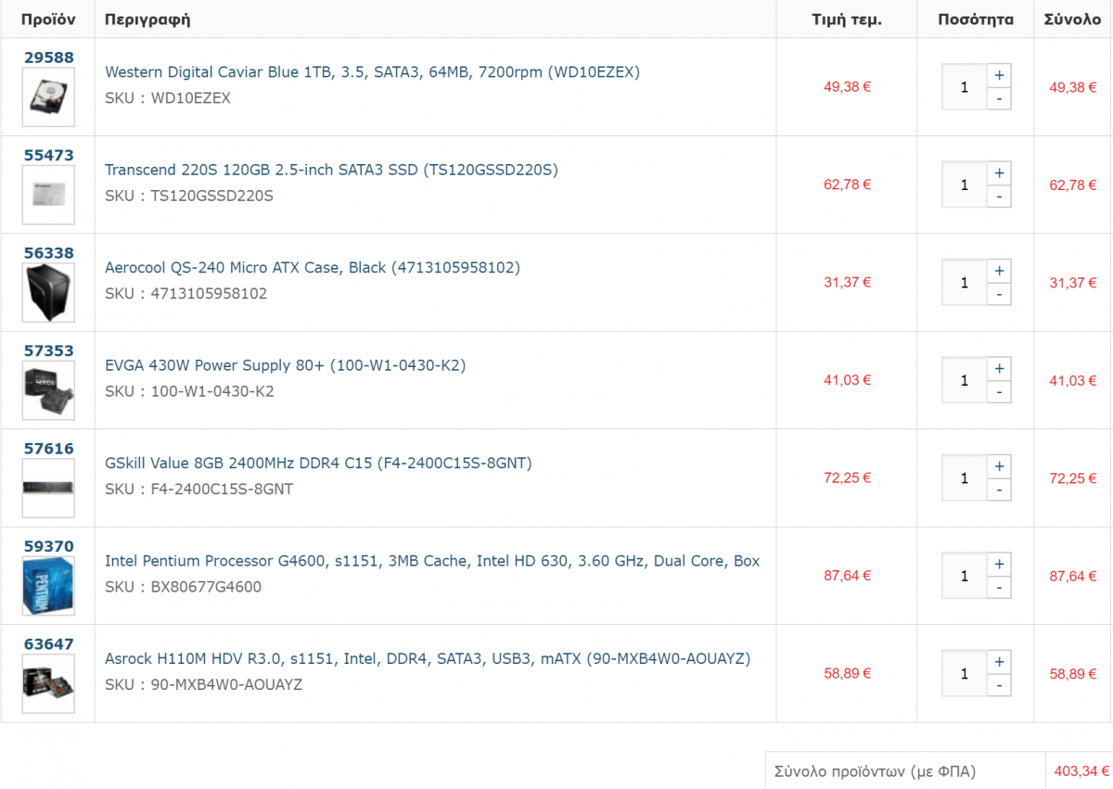Select SKU : 100-W1-0430-K2 text

pos(189,391)
